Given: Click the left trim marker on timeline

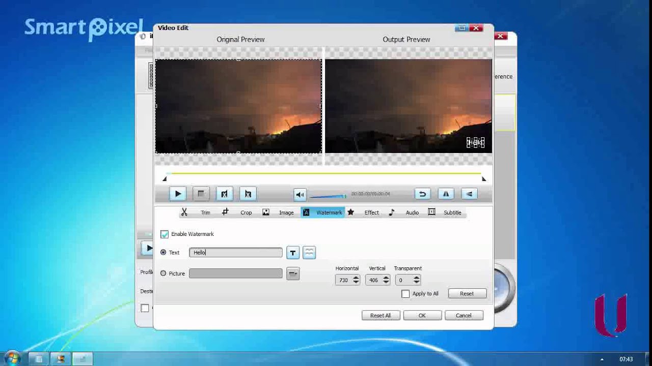Looking at the screenshot, I should (165, 179).
